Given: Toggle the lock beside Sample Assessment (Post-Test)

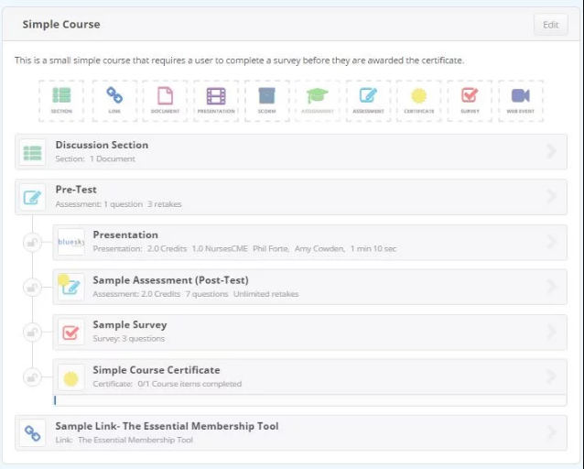Looking at the screenshot, I should coord(32,287).
